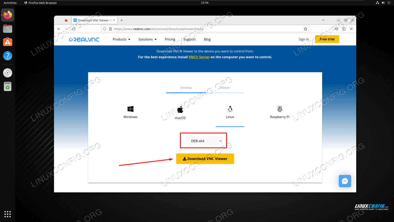Image resolution: width=394 pixels, height=222 pixels.
Task: Launch Ubuntu Software from the dock
Action: (x=8, y=42)
